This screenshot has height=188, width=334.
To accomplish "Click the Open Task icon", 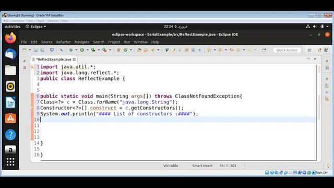I will pyautogui.click(x=146, y=50).
